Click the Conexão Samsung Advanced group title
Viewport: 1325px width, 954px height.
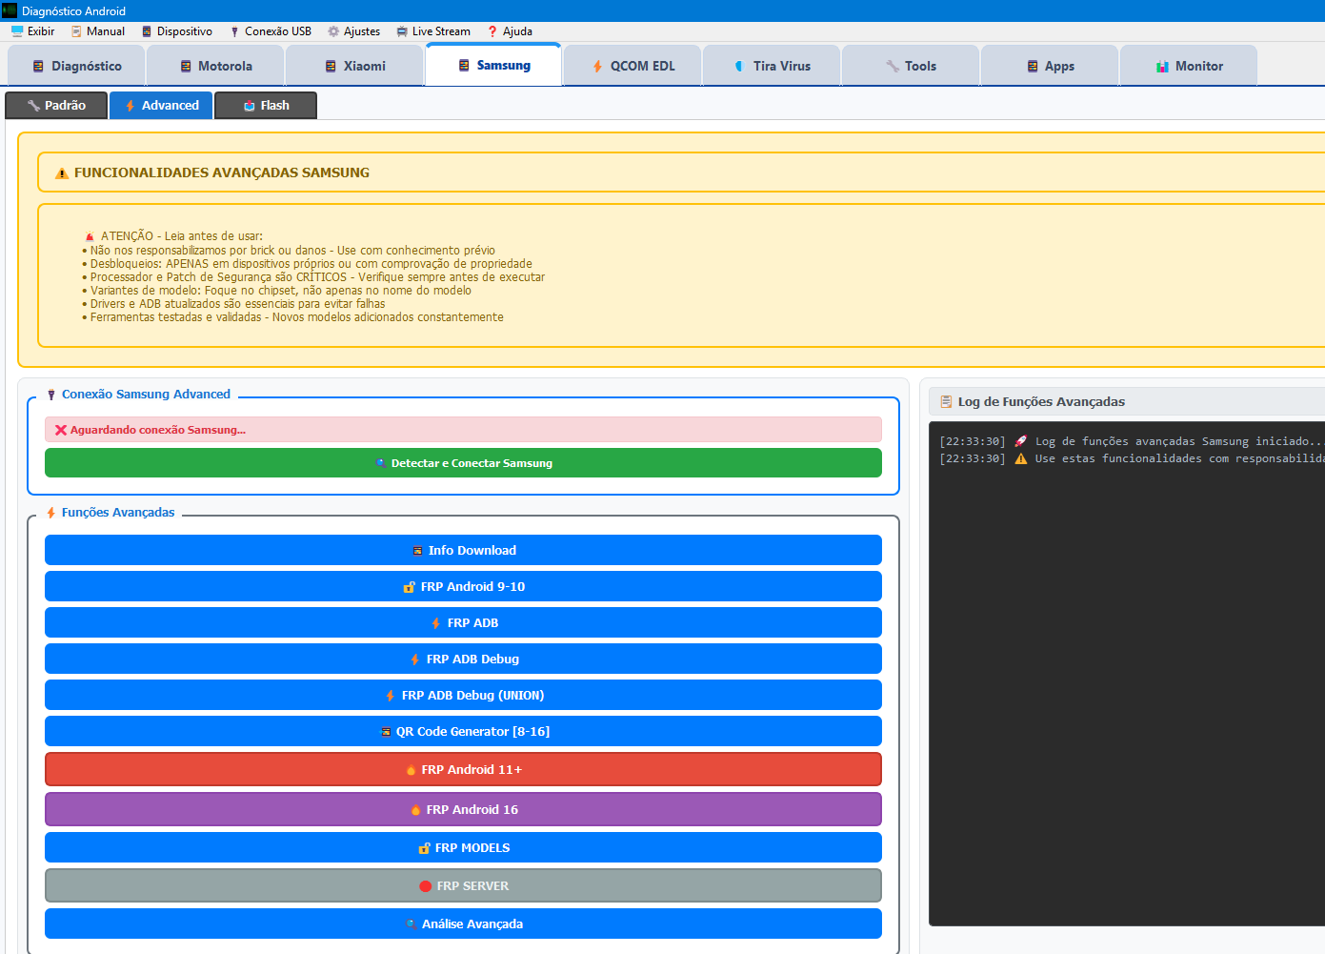pyautogui.click(x=146, y=394)
